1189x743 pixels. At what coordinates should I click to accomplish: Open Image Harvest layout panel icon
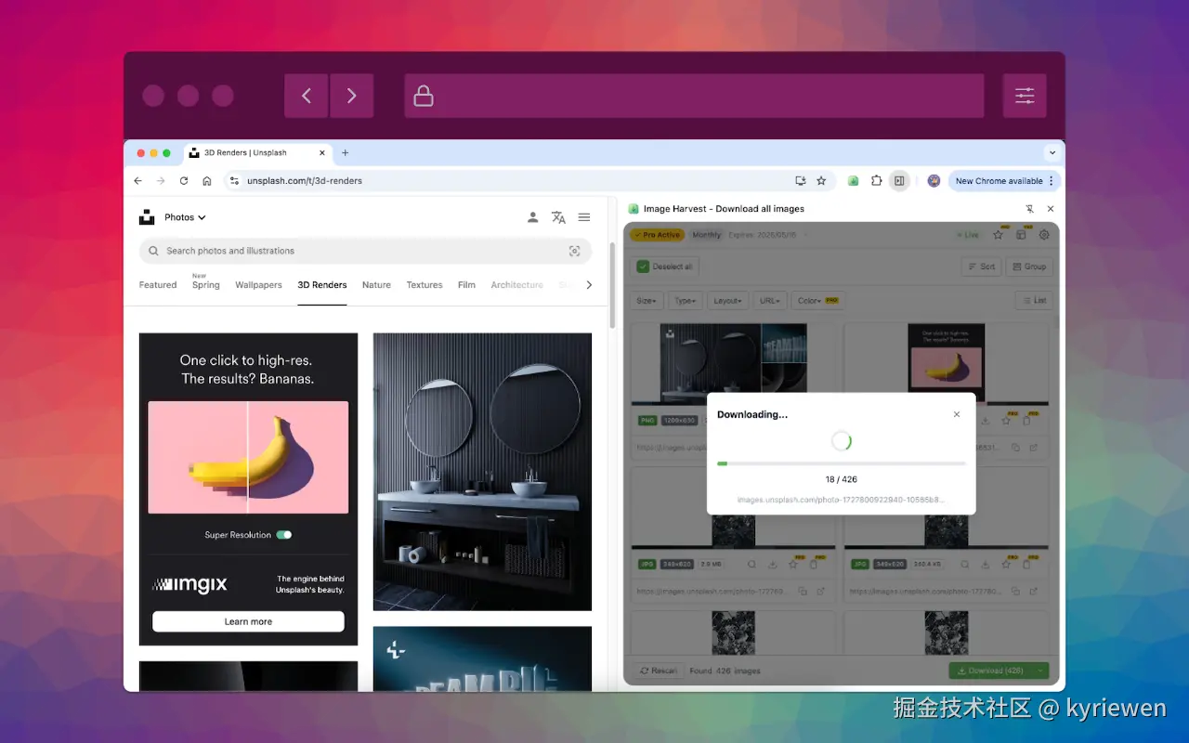pos(1021,235)
